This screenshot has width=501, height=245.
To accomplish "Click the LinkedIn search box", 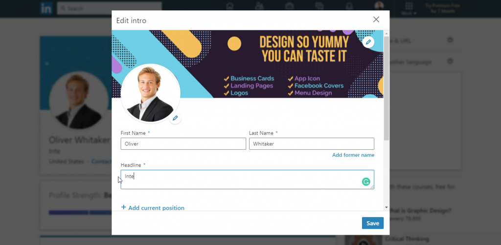I will [x=110, y=8].
